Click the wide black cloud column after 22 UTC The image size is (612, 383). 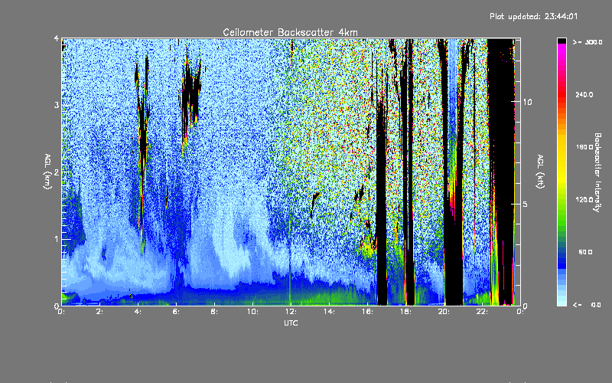pos(500,172)
